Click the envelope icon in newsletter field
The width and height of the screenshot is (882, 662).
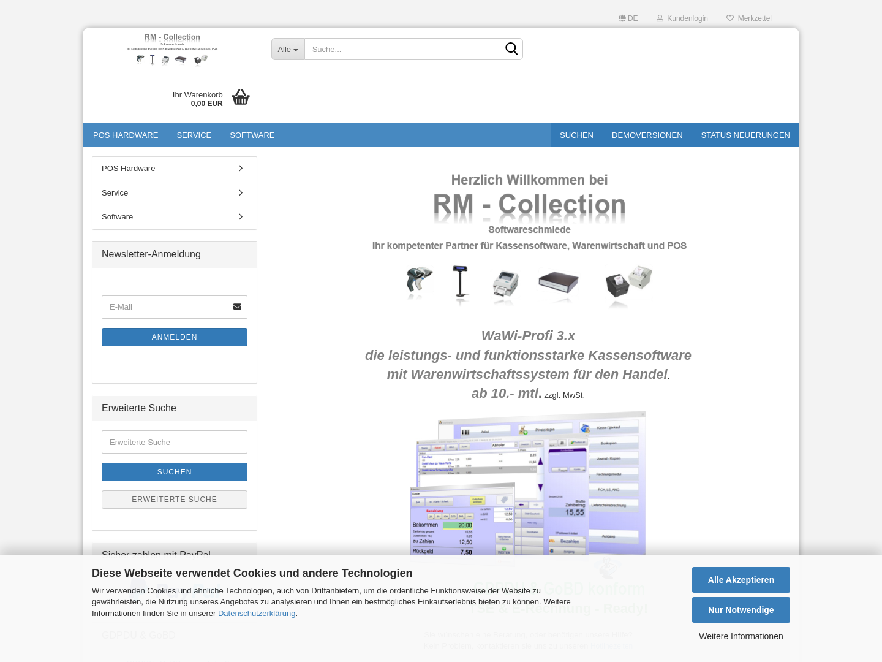[237, 307]
